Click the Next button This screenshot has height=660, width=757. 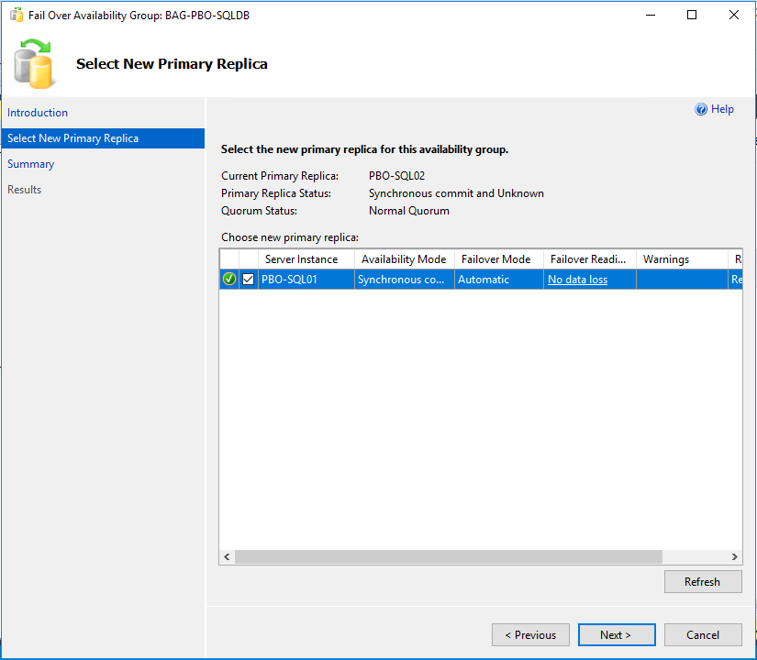(x=617, y=635)
